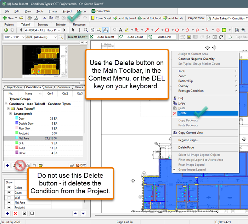248x224 pixels.
Task: Select the polygon annotation tool
Action: (x=187, y=30)
